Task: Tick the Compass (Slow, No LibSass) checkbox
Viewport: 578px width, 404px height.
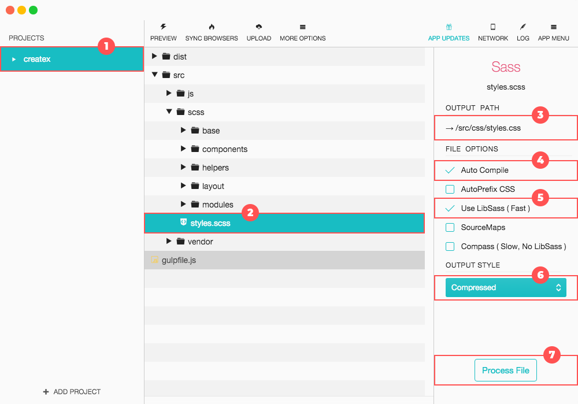Action: point(450,246)
